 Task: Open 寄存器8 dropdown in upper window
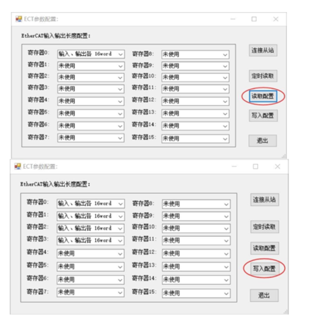click(195, 55)
